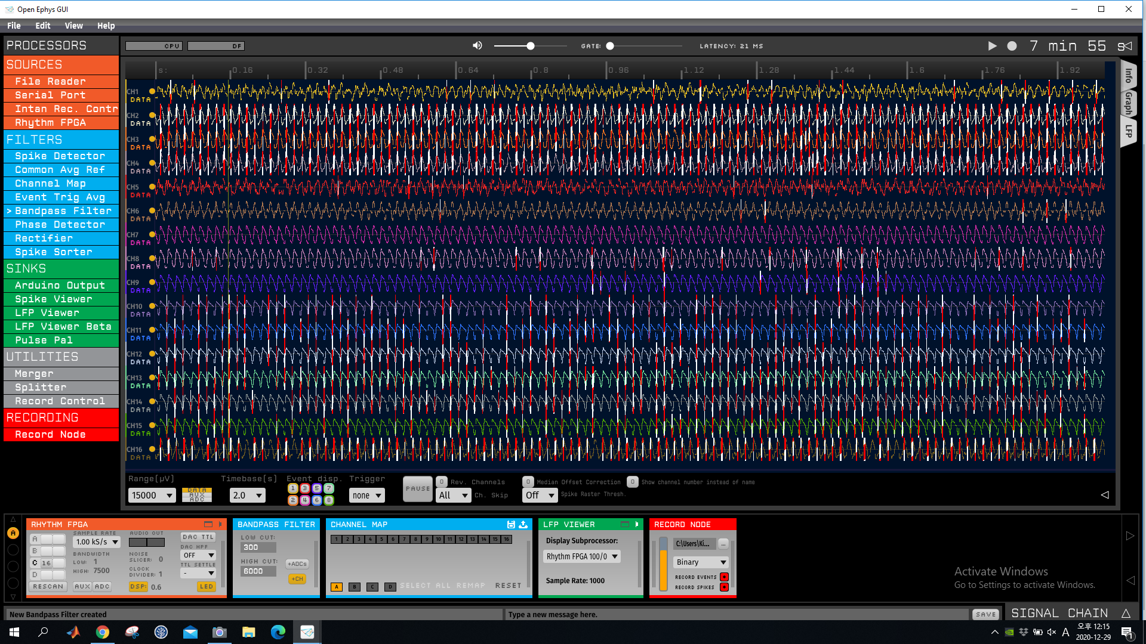Viewport: 1146px width, 644px height.
Task: Save the channel map using the floppy icon
Action: 511,524
